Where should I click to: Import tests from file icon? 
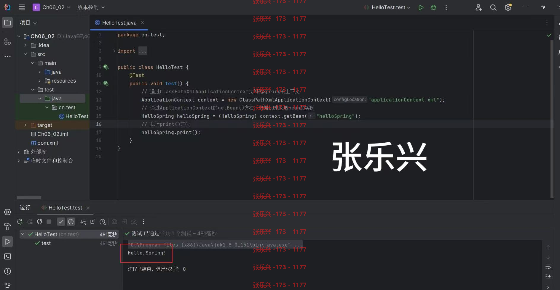point(93,222)
